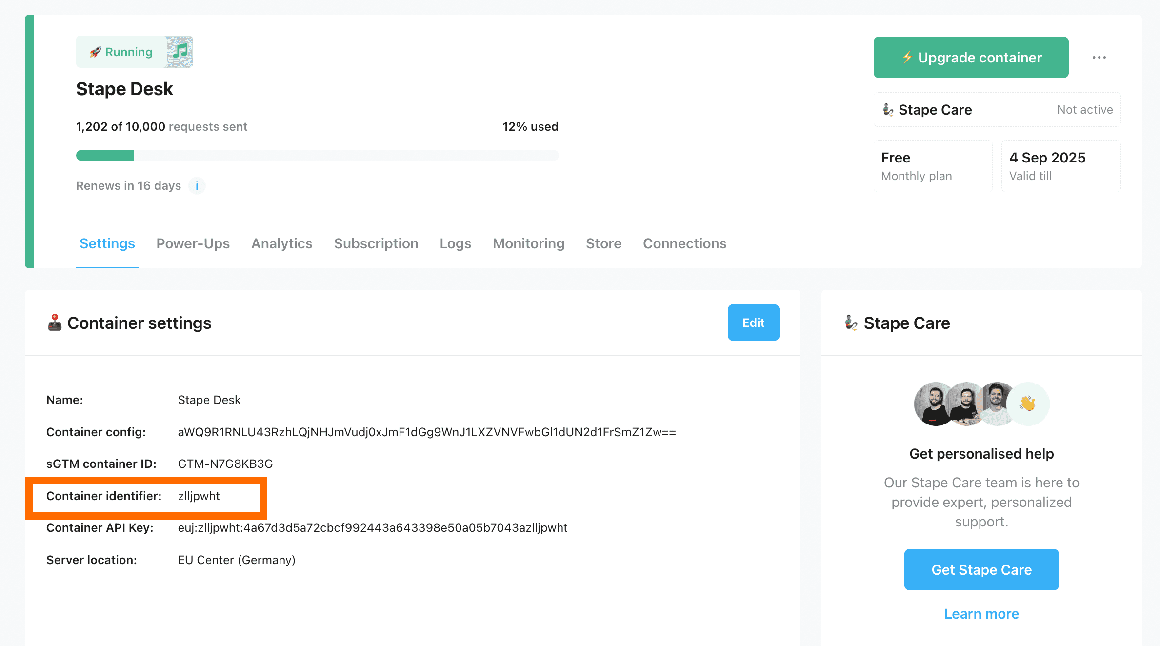Click the renewal info icon
1160x646 pixels.
click(x=197, y=186)
